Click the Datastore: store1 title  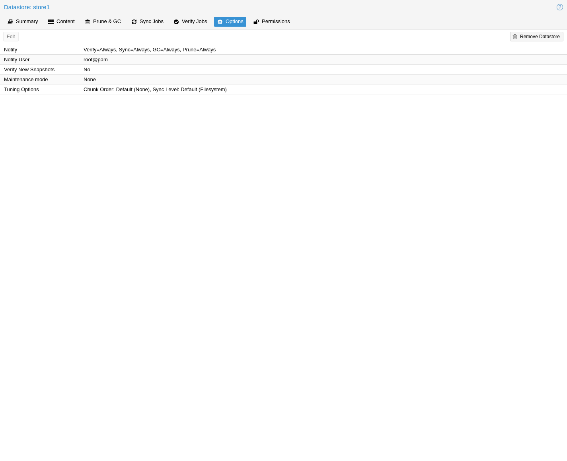[27, 7]
